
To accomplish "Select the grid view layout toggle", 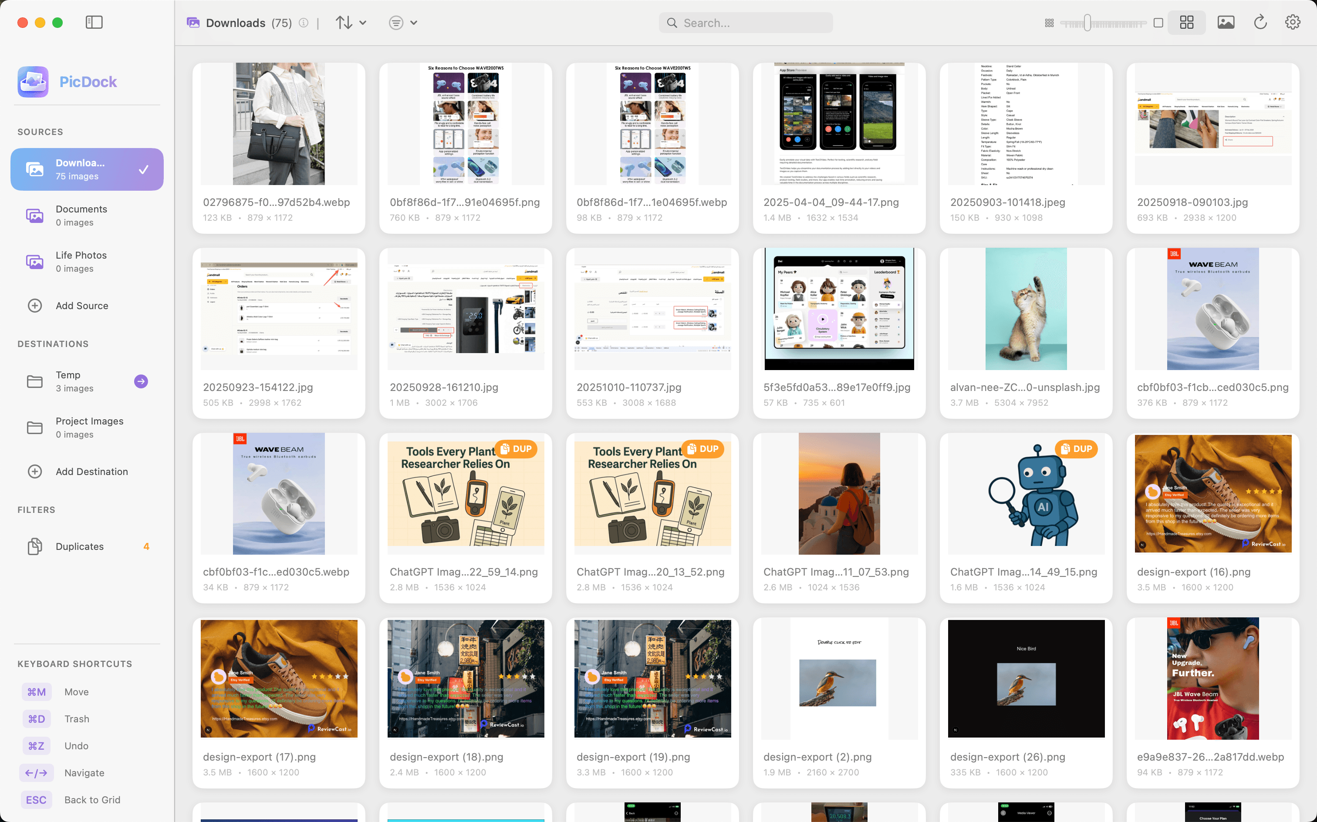I will click(1186, 22).
